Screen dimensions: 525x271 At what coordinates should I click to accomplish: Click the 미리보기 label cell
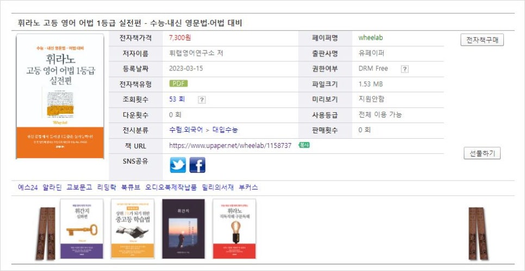(325, 100)
